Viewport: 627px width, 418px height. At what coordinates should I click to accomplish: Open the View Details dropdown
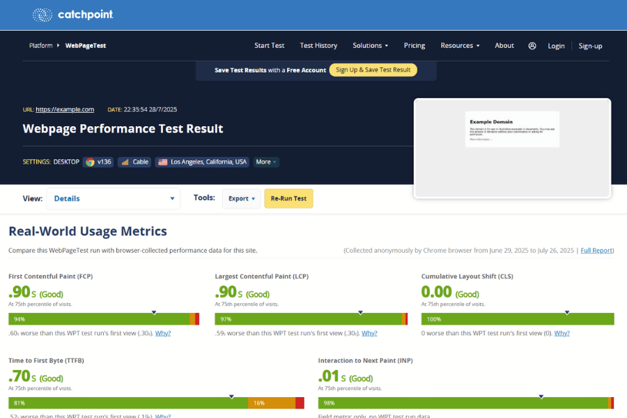point(113,199)
